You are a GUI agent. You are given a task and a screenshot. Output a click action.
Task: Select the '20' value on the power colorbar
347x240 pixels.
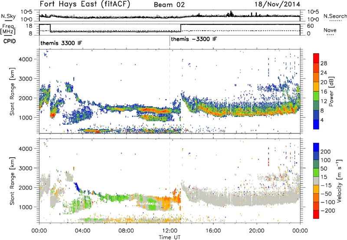[324, 82]
